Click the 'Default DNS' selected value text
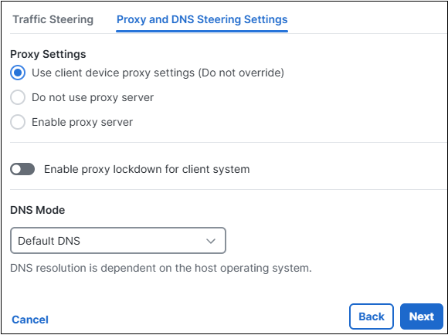This screenshot has height=335, width=448. click(49, 241)
